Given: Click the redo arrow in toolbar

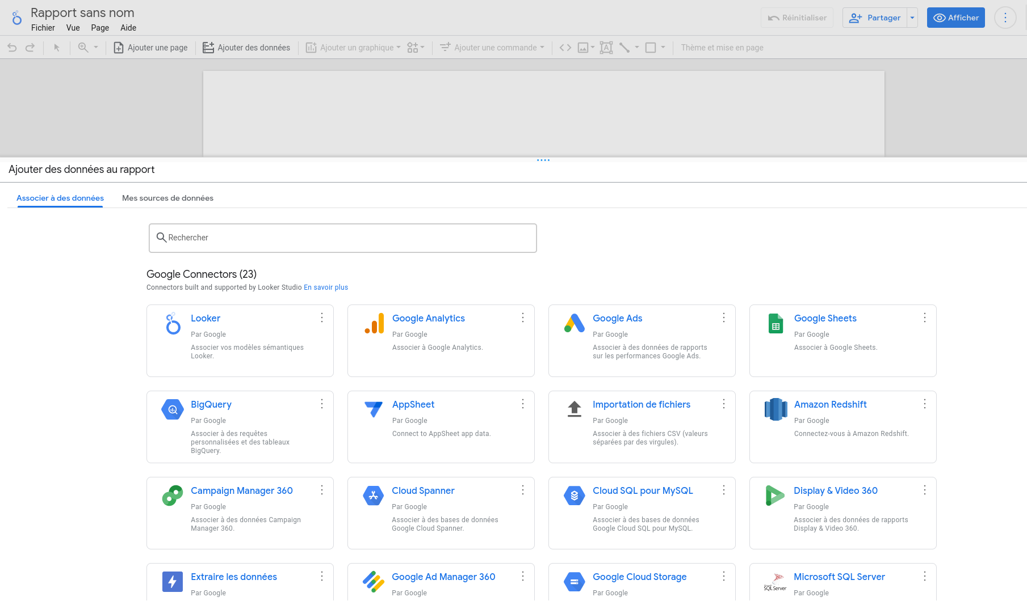Looking at the screenshot, I should pyautogui.click(x=30, y=48).
